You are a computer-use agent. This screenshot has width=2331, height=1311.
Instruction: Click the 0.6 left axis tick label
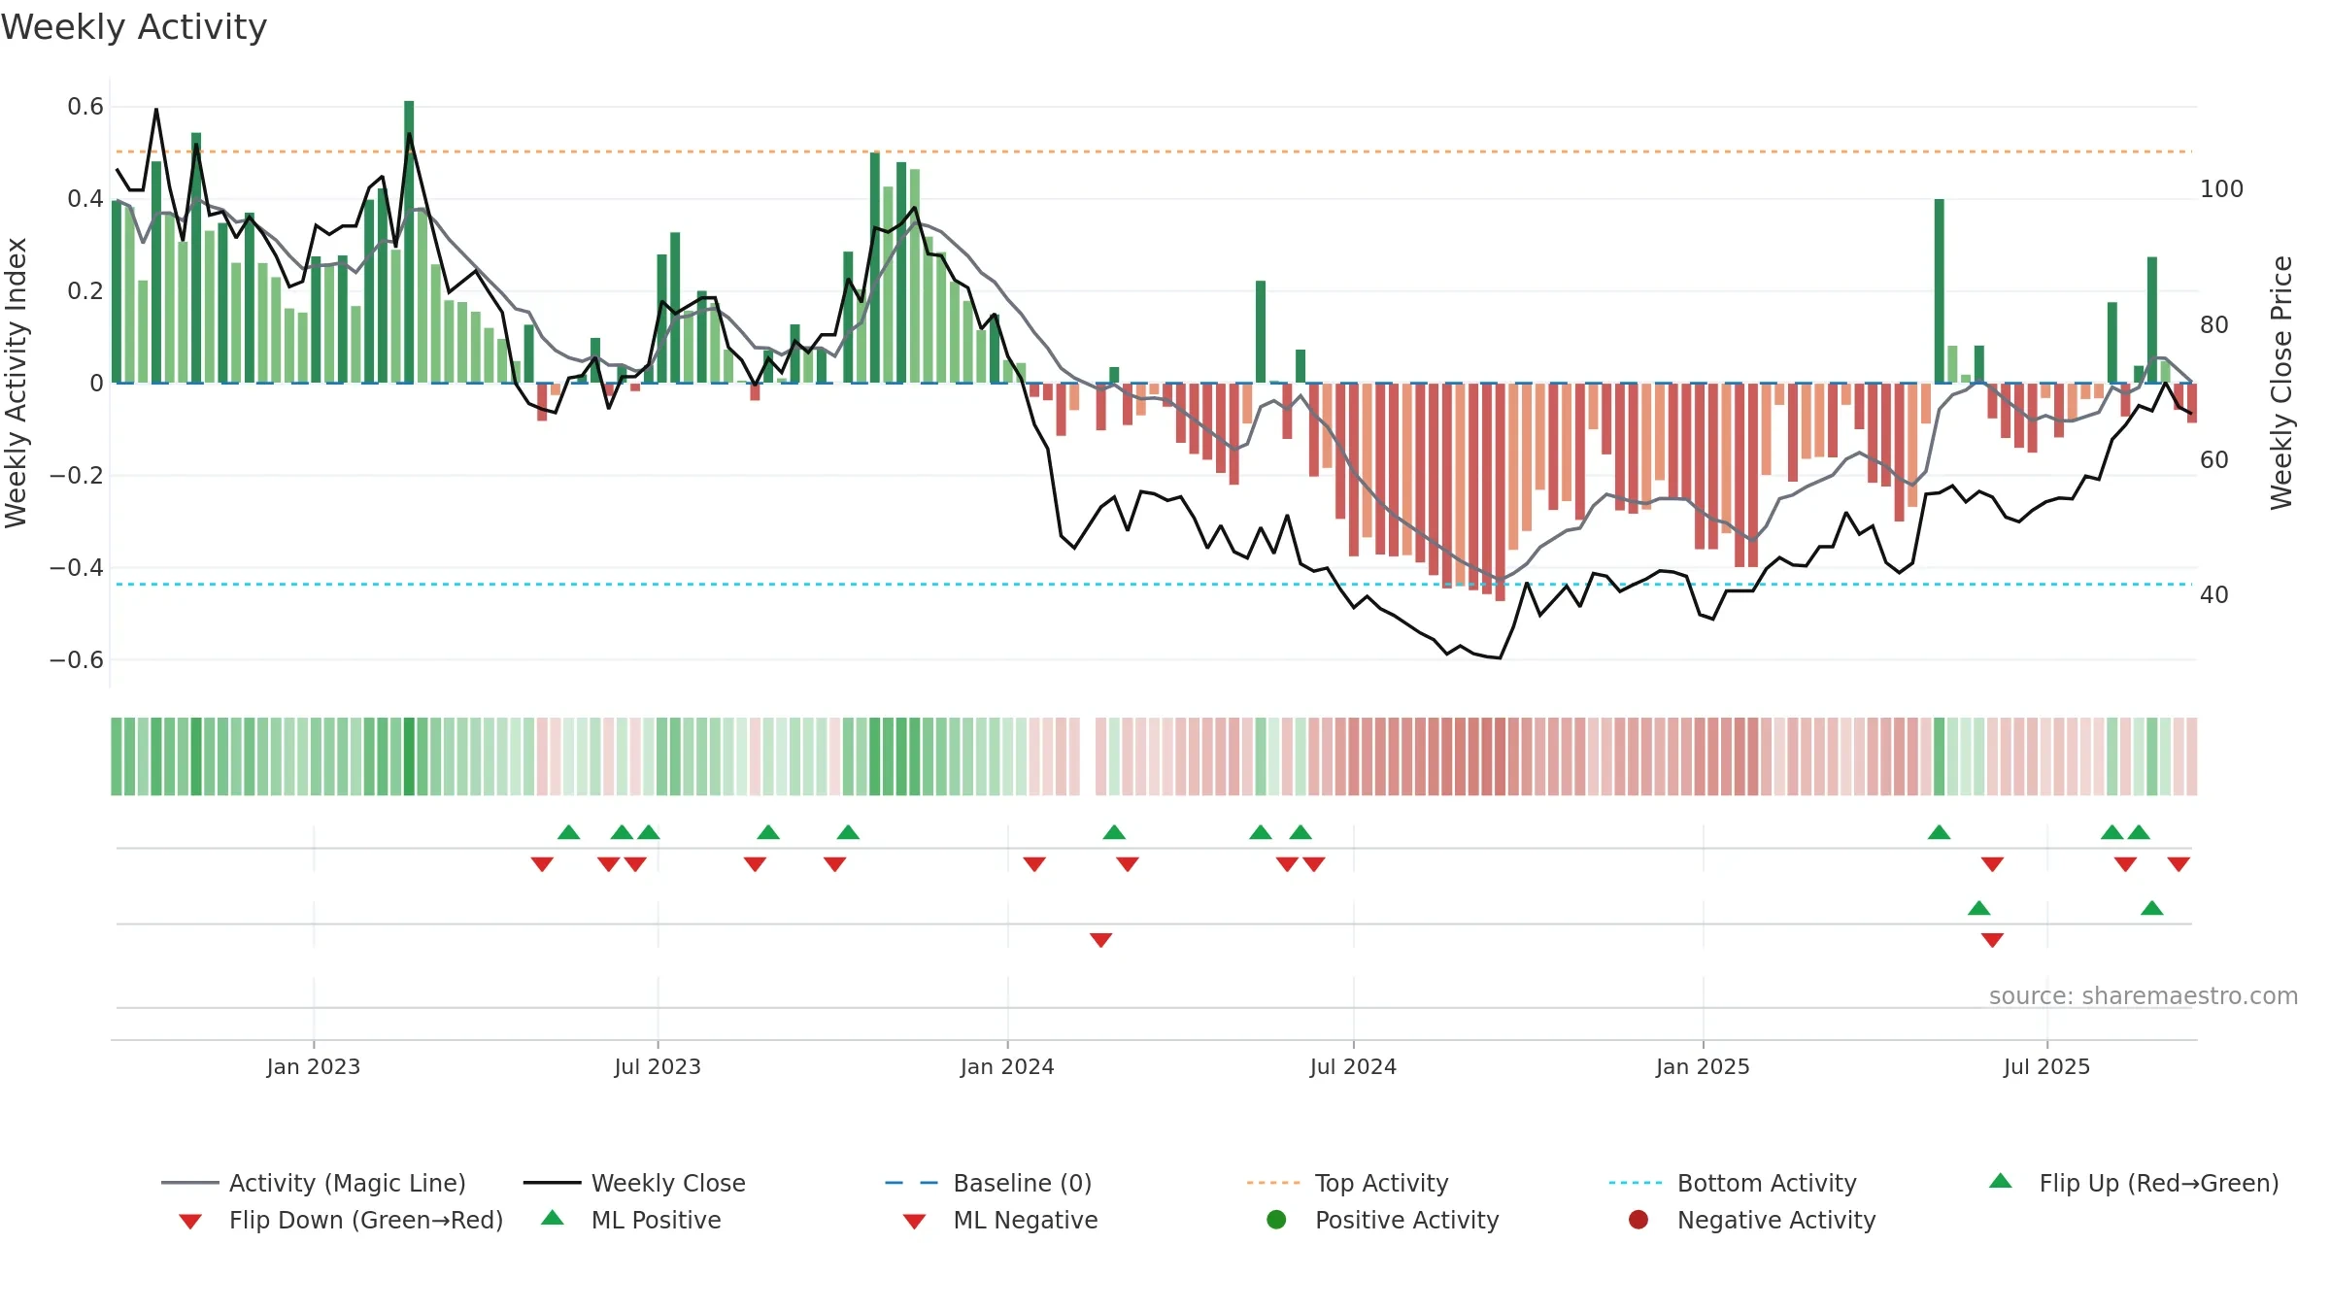coord(85,107)
